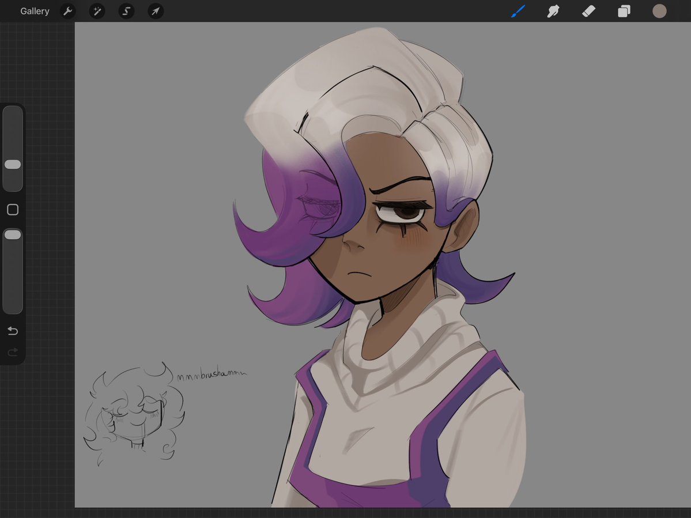Viewport: 691px width, 518px height.
Task: Select the Selection S-shaped tool
Action: point(126,11)
